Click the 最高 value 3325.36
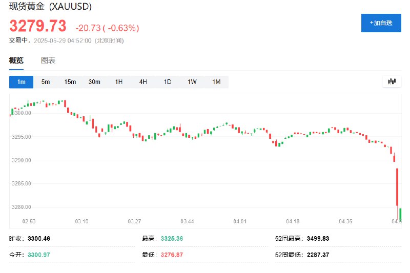 coord(172,239)
